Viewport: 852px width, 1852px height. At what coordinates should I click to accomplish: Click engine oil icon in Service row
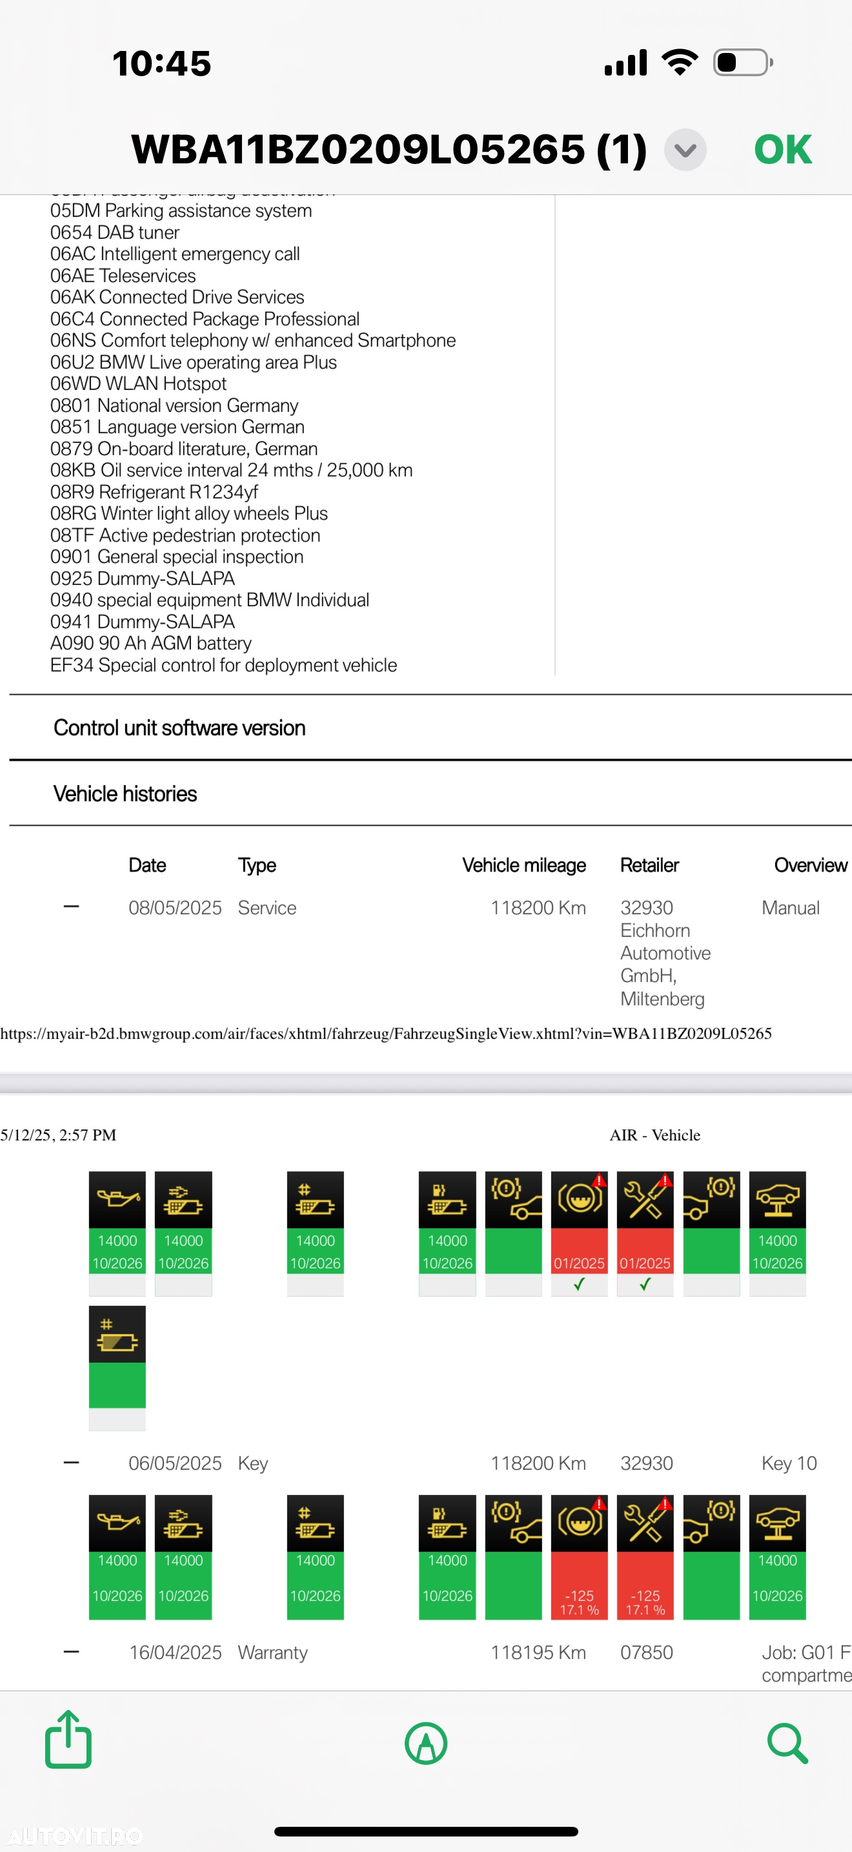click(117, 1233)
